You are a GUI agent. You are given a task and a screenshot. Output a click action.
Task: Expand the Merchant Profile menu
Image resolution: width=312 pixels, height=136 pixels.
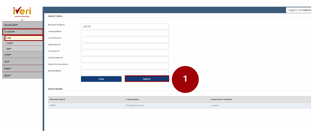pos(11,25)
